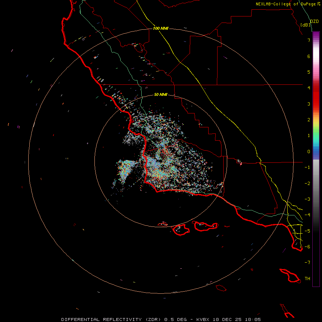This screenshot has height=322, width=322.
Task: Click the 4 value on color scale
Action: pos(309,88)
